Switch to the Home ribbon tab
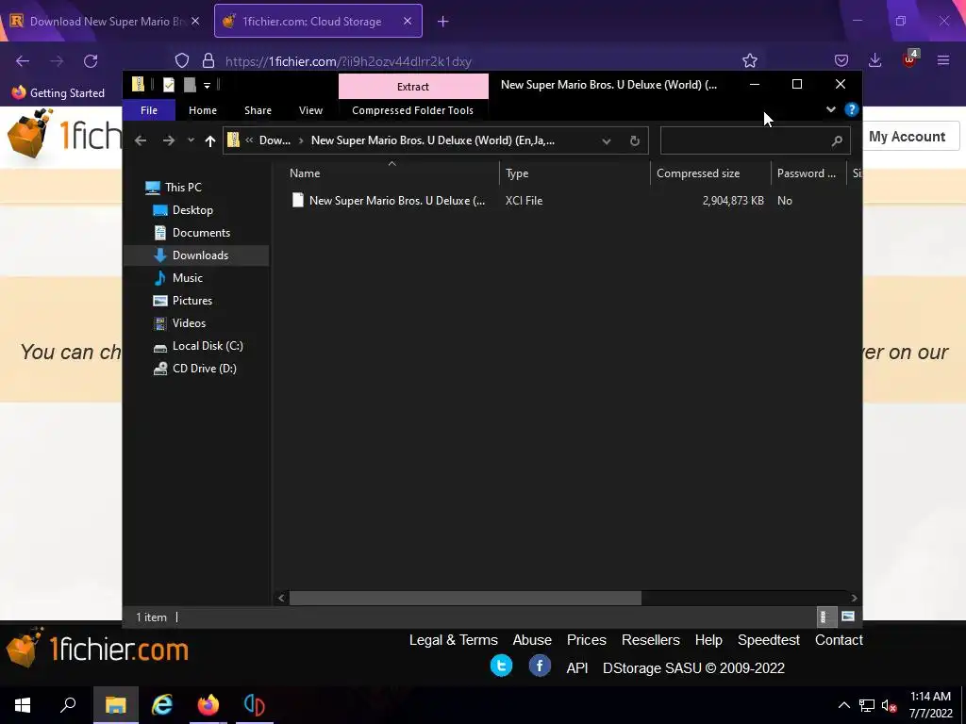Image resolution: width=966 pixels, height=724 pixels. [x=203, y=110]
